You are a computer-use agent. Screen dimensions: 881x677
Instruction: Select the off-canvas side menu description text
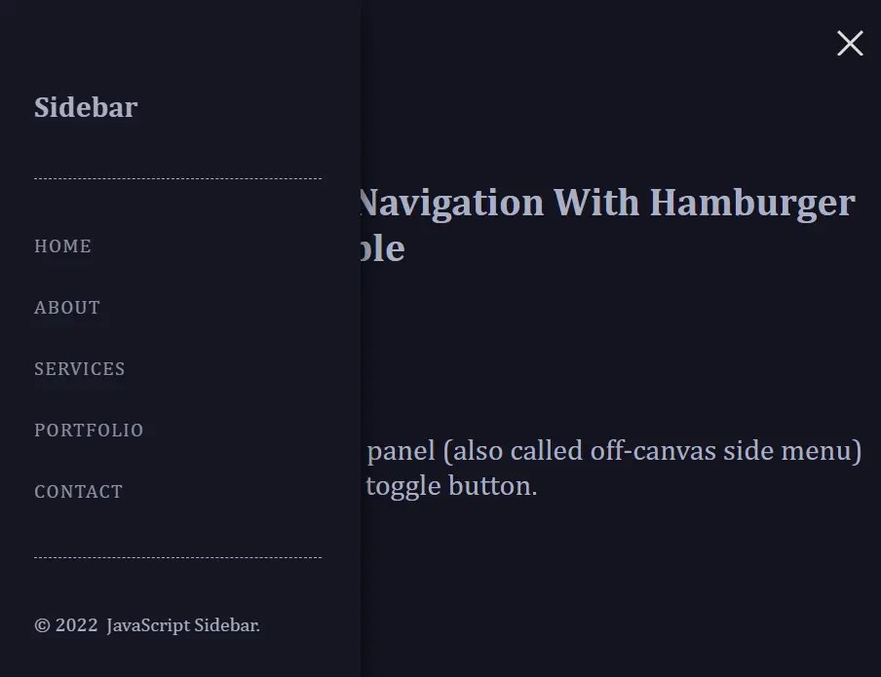click(x=614, y=451)
